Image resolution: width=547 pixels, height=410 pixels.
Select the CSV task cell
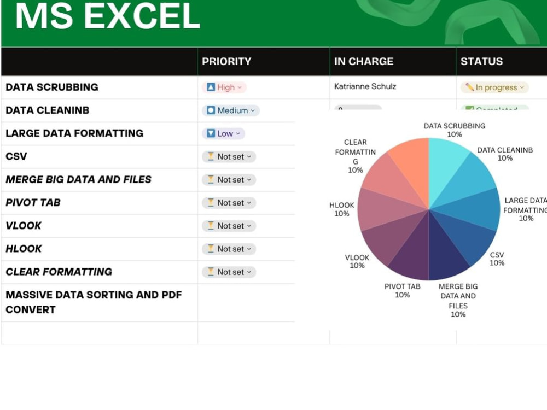pyautogui.click(x=100, y=156)
